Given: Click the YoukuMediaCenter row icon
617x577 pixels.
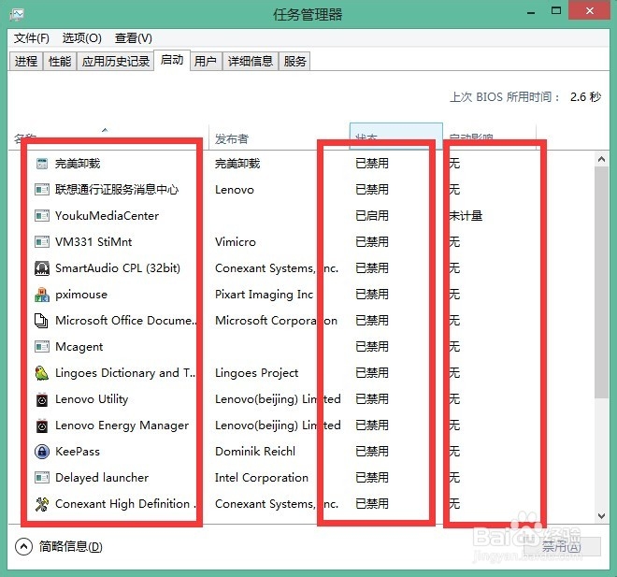Looking at the screenshot, I should coord(42,216).
